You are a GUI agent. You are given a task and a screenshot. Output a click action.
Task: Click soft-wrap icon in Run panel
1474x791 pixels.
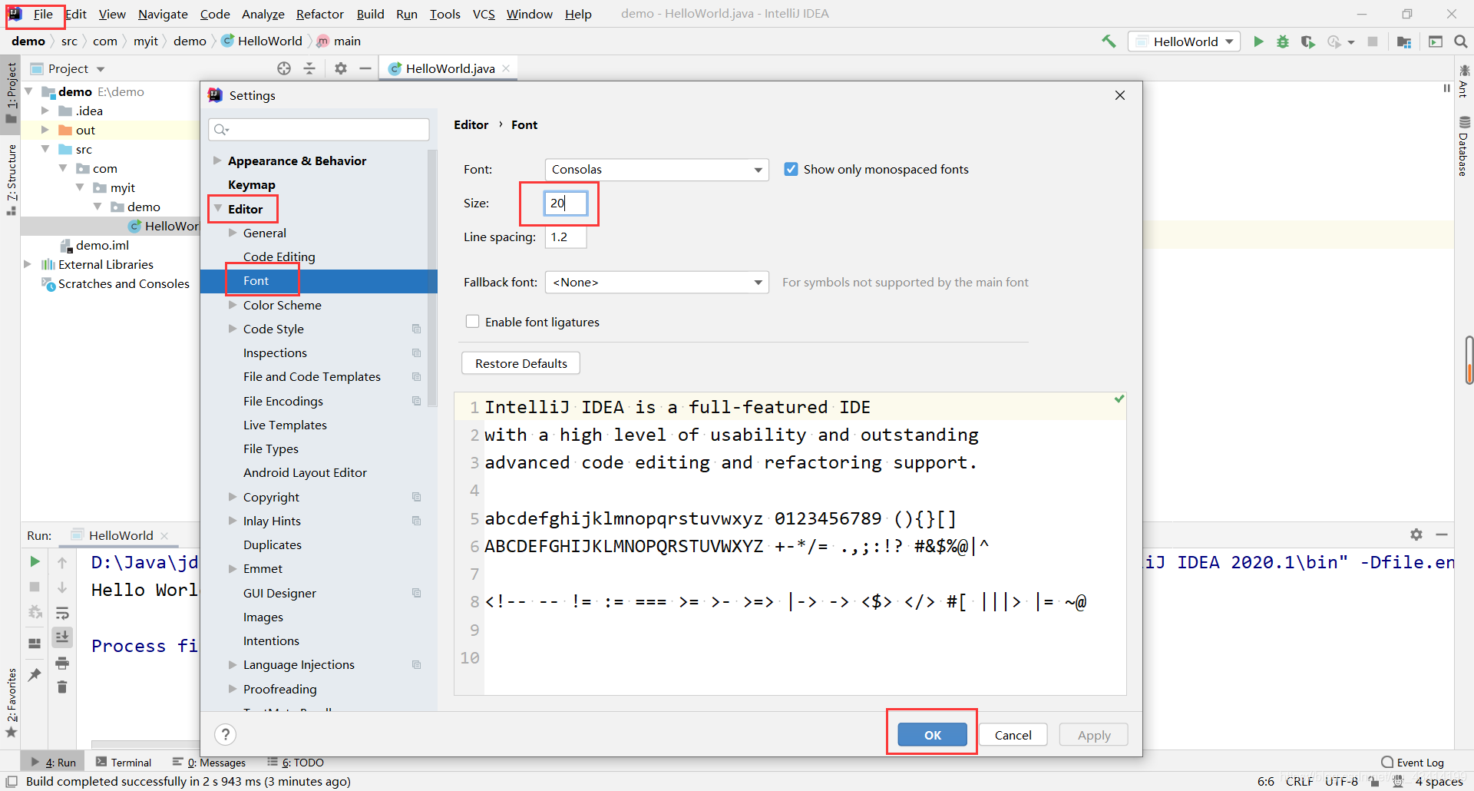point(62,613)
